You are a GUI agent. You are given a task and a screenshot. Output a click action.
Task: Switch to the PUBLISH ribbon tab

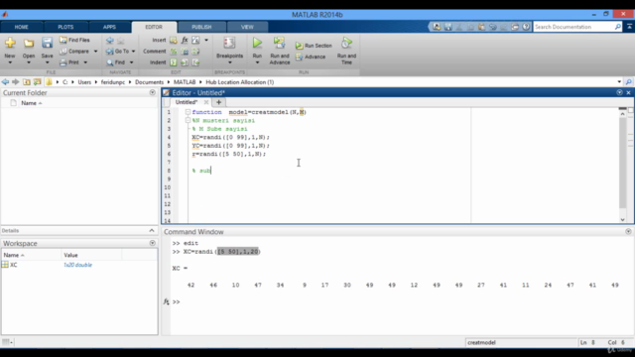click(201, 27)
